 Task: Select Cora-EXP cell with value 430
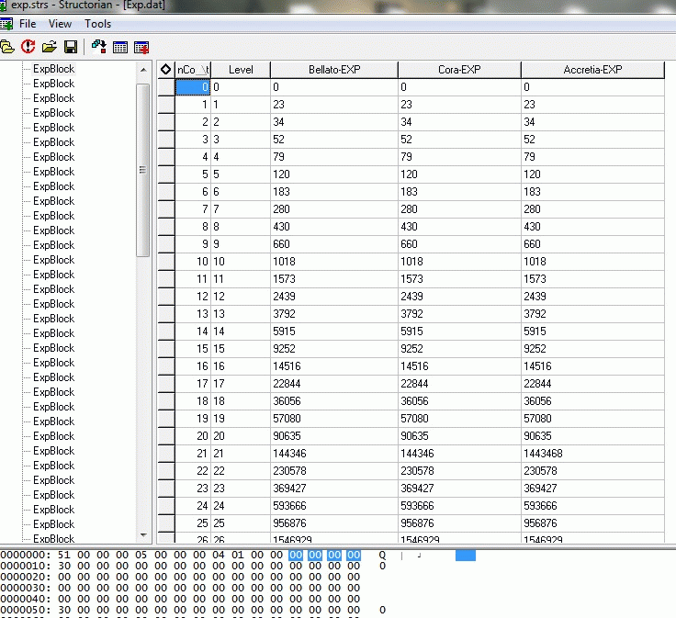coord(459,227)
